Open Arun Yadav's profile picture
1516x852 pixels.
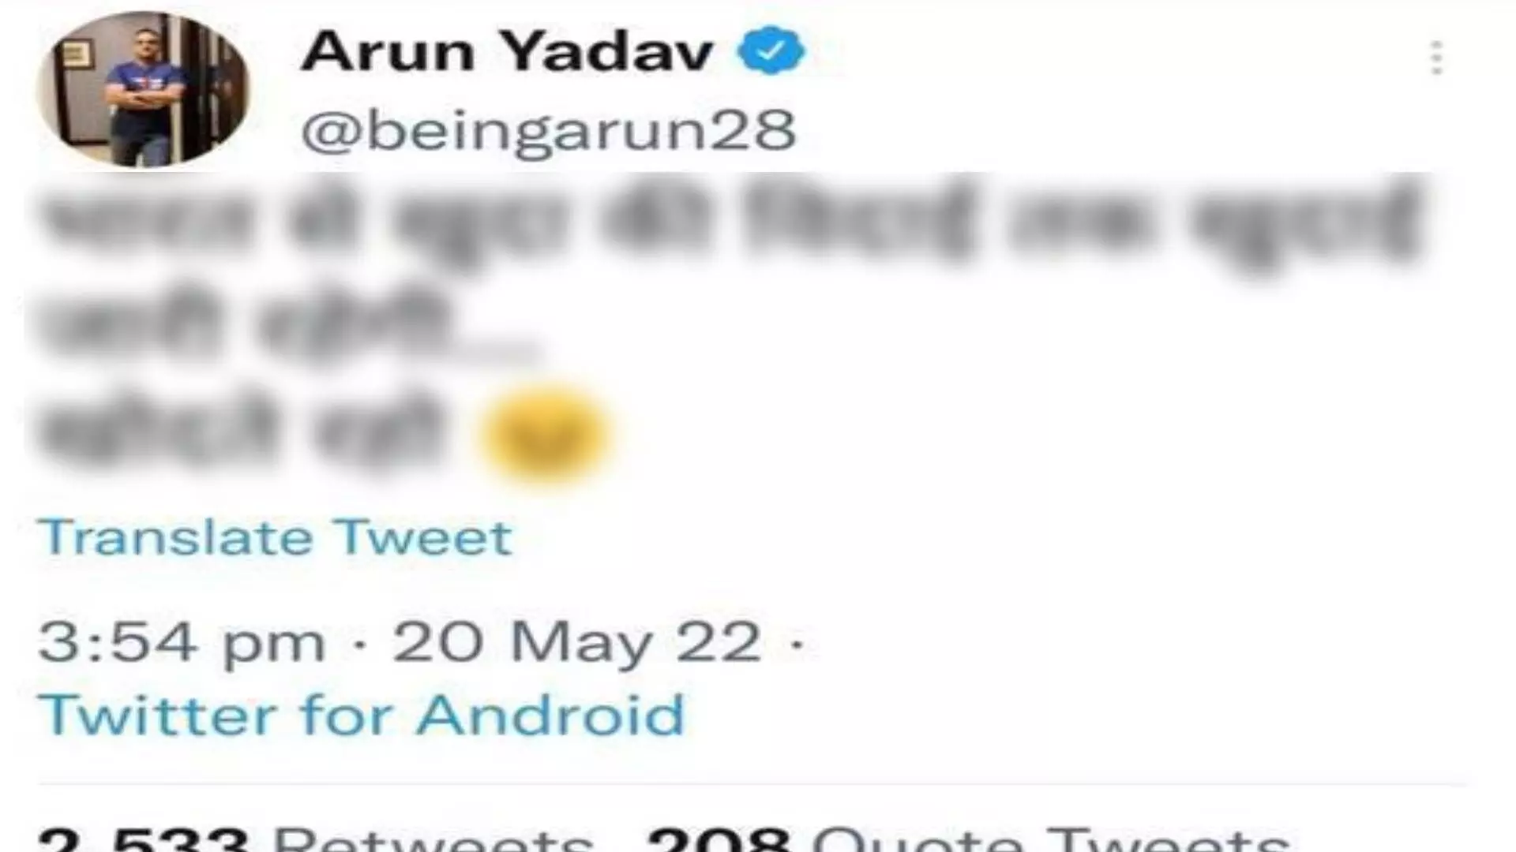(143, 88)
